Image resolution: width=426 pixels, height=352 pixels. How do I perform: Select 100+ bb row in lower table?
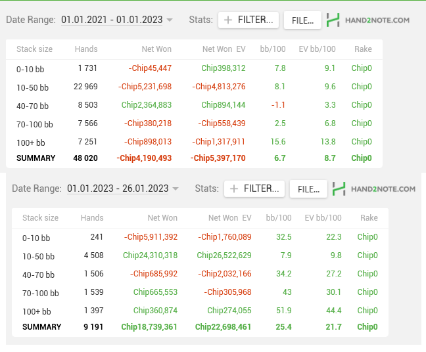[200, 311]
